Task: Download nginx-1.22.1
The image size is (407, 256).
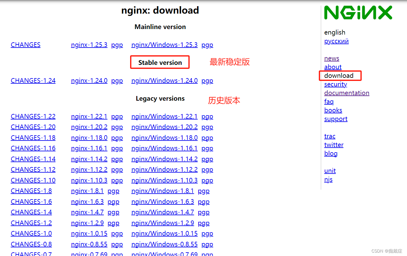Action: pyautogui.click(x=89, y=116)
